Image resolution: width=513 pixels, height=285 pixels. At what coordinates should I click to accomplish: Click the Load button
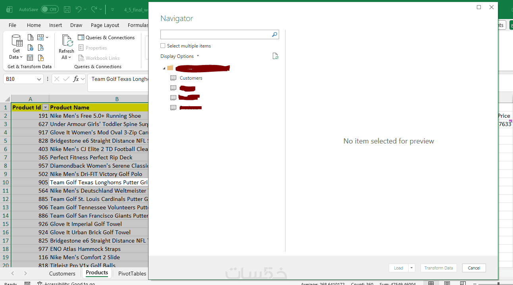point(399,268)
